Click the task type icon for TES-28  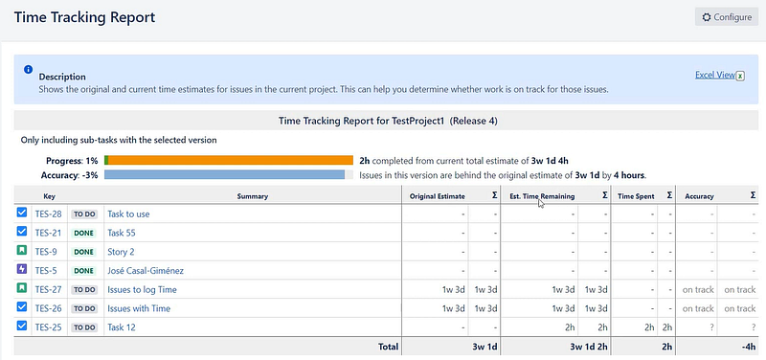click(22, 213)
